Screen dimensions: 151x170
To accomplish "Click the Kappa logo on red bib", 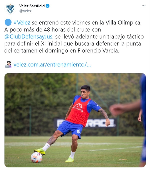I will [78, 107].
